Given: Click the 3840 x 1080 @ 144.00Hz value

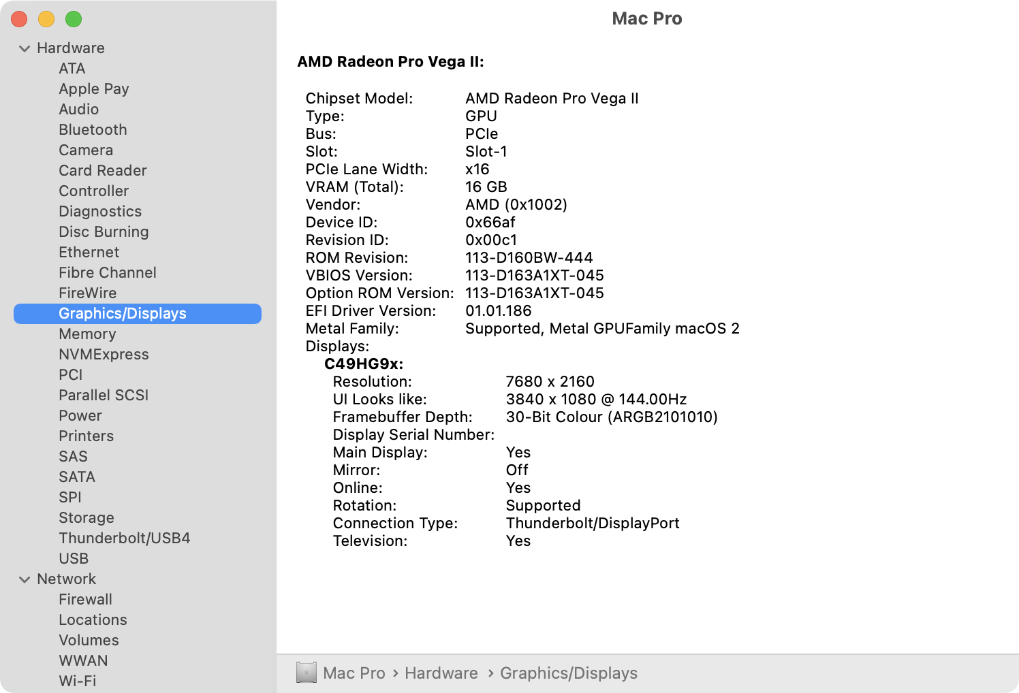Looking at the screenshot, I should tap(597, 400).
